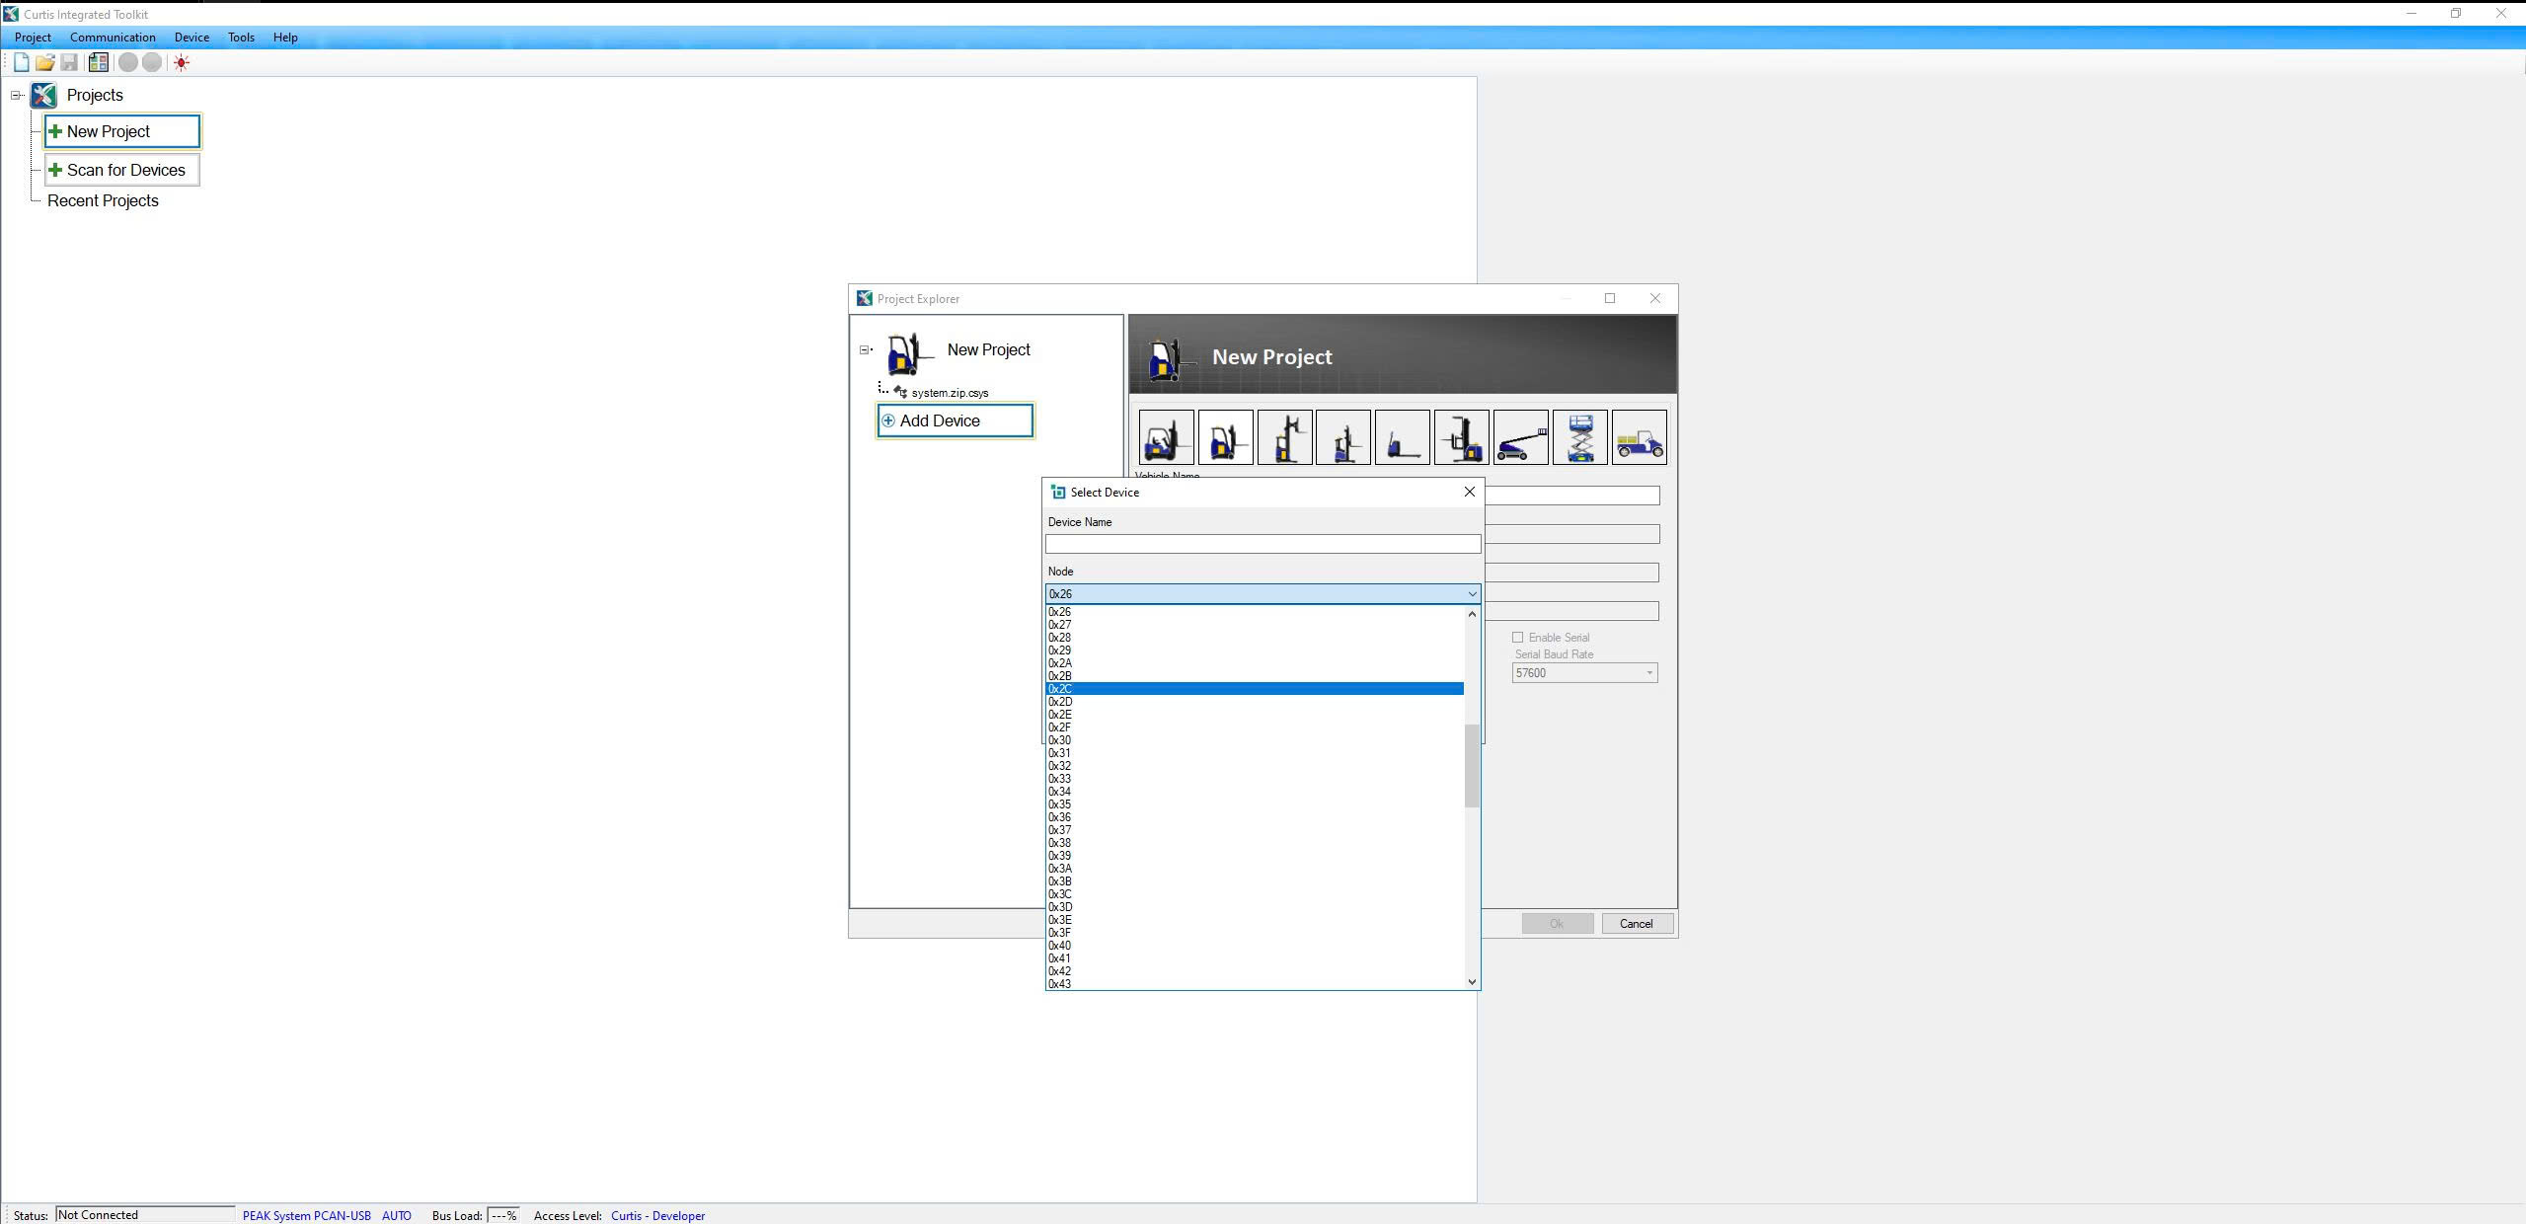
Task: Select the utility cart vehicle icon
Action: (x=1640, y=437)
